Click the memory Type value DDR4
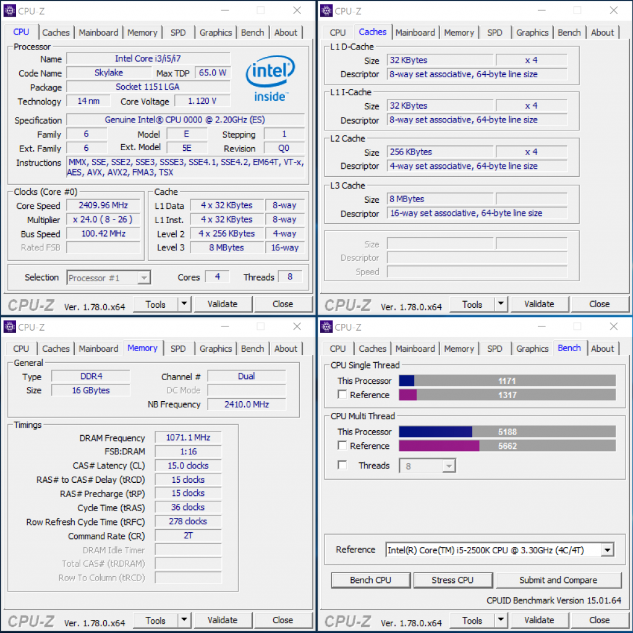This screenshot has width=633, height=633. (91, 376)
